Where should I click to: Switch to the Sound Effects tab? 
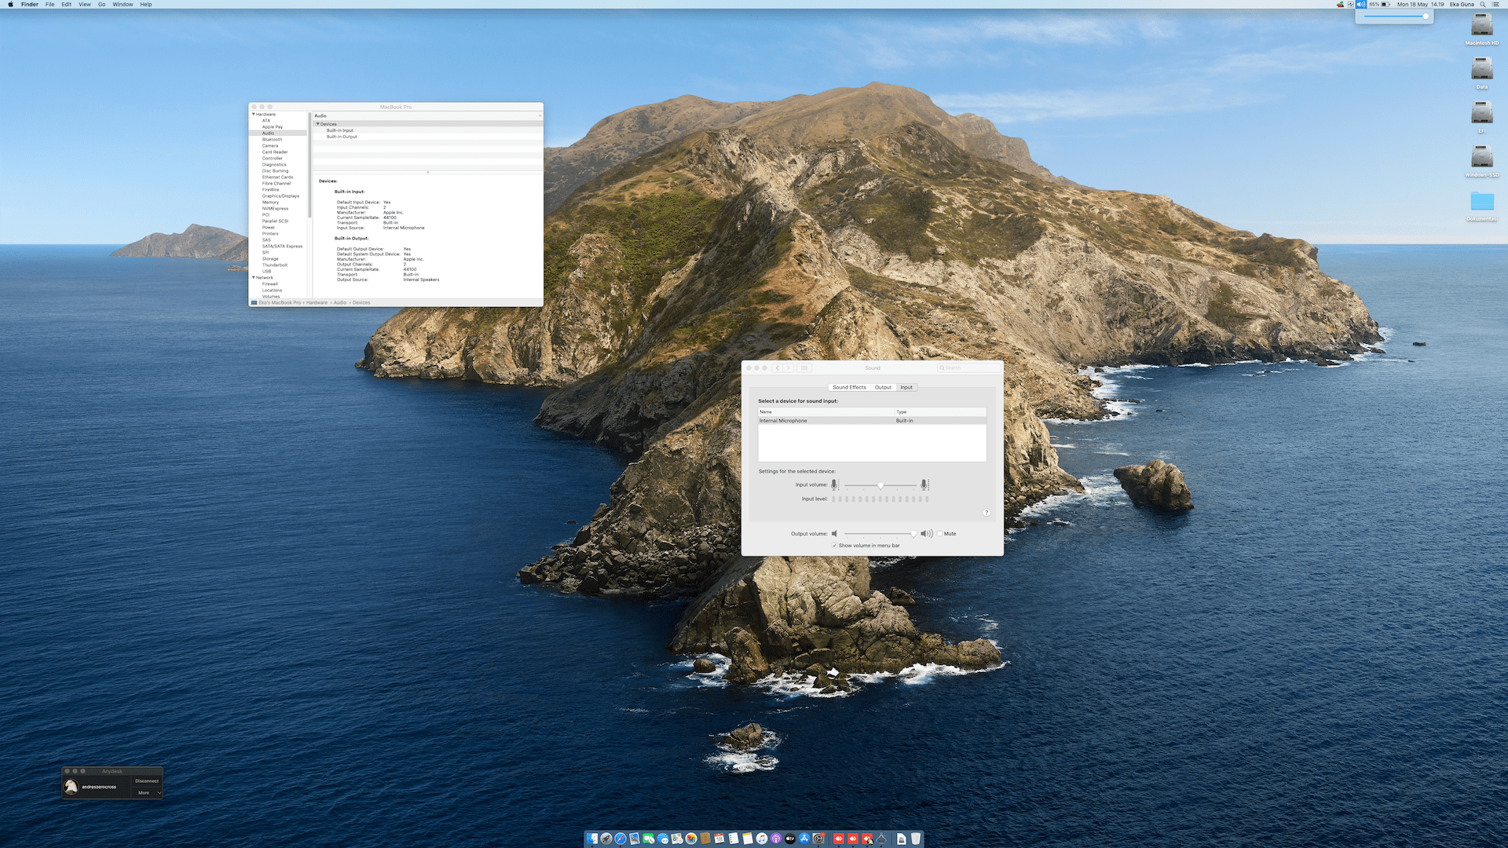click(849, 387)
